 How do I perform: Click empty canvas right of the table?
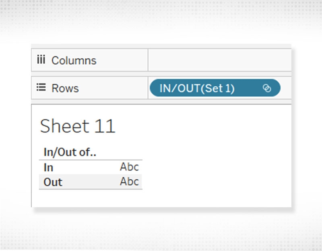point(217,169)
